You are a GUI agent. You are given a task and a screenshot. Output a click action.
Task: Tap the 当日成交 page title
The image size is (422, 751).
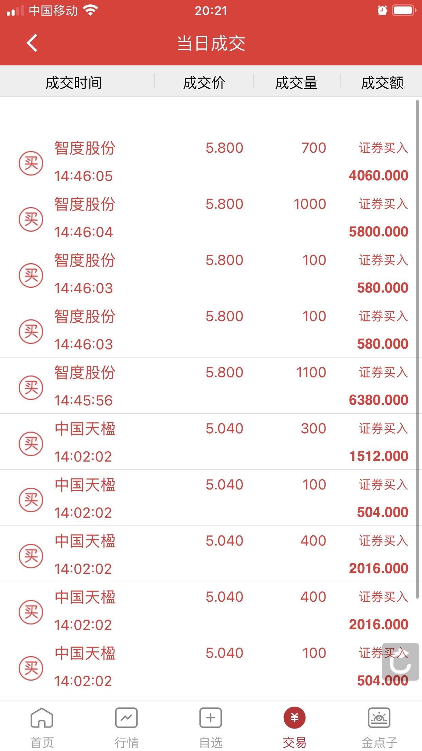(211, 44)
